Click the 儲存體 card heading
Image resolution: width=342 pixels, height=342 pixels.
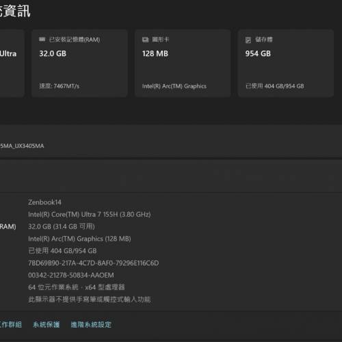tap(264, 40)
